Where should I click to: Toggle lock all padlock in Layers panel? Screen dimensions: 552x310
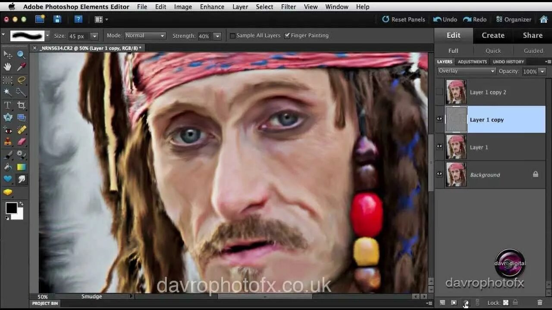[x=515, y=303]
